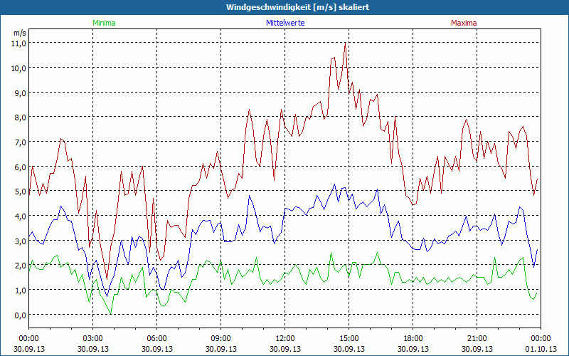Click the 01.10.13 date label
Viewport: 569px width, 356px height.
(x=541, y=349)
